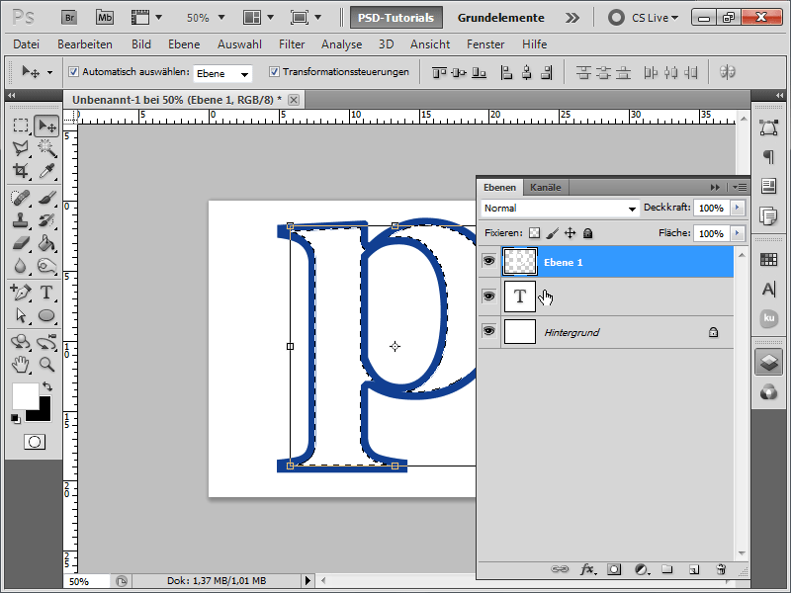791x593 pixels.
Task: Open the Fläche slider arrow
Action: [x=737, y=233]
